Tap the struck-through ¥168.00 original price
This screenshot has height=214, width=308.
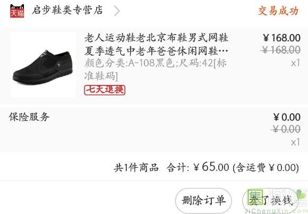point(280,50)
